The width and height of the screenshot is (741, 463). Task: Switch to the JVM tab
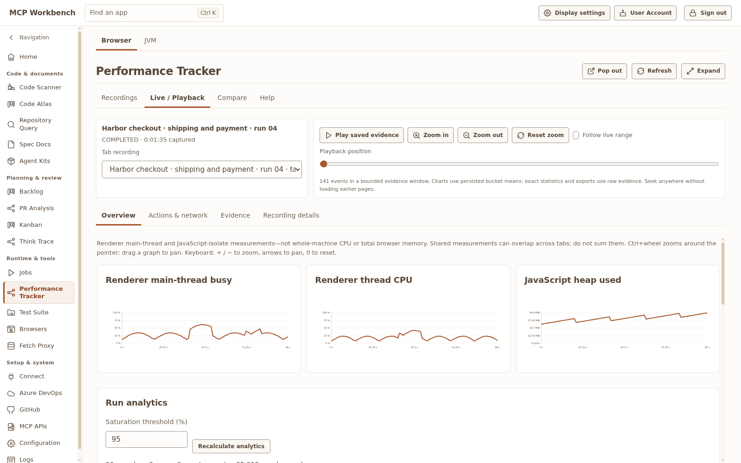pyautogui.click(x=150, y=40)
